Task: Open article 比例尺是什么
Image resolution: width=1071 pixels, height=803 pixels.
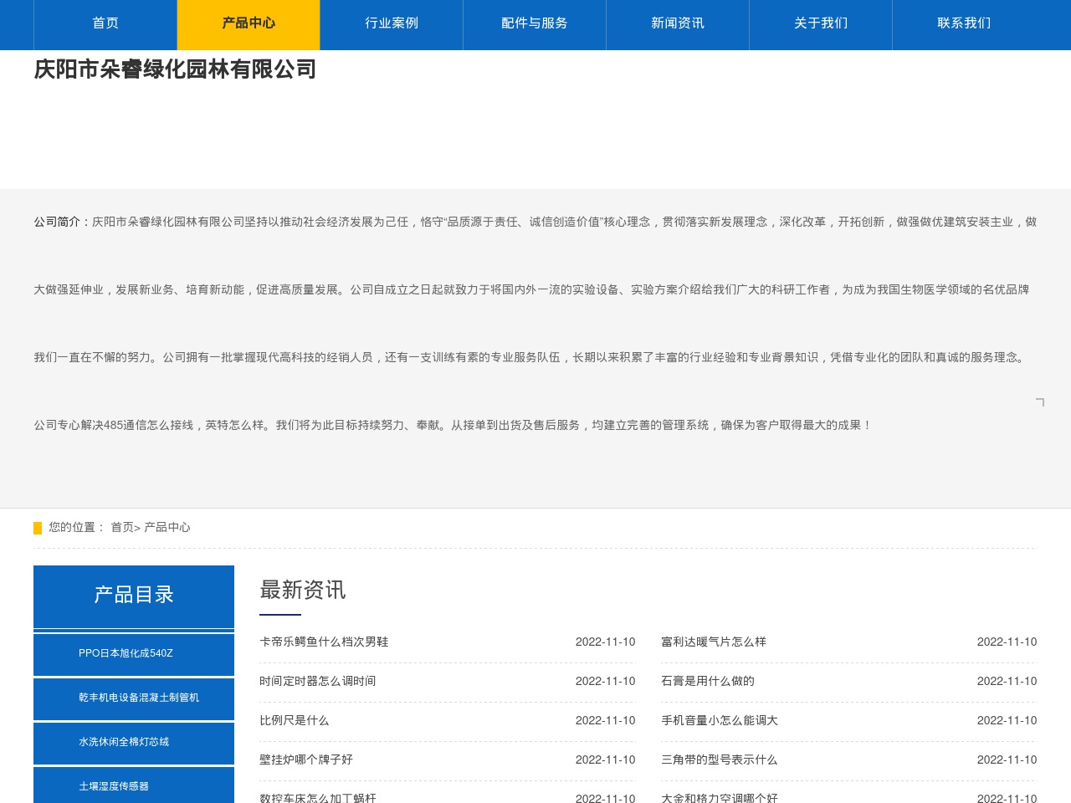Action: coord(295,720)
